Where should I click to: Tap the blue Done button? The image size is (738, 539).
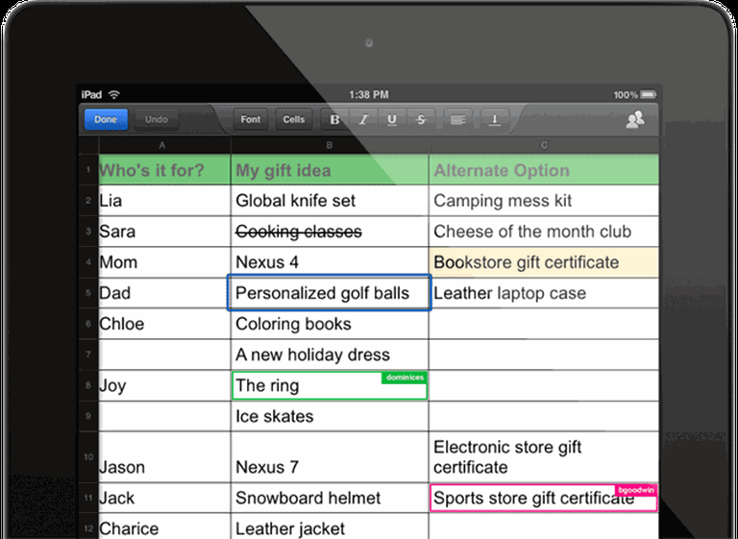[106, 119]
